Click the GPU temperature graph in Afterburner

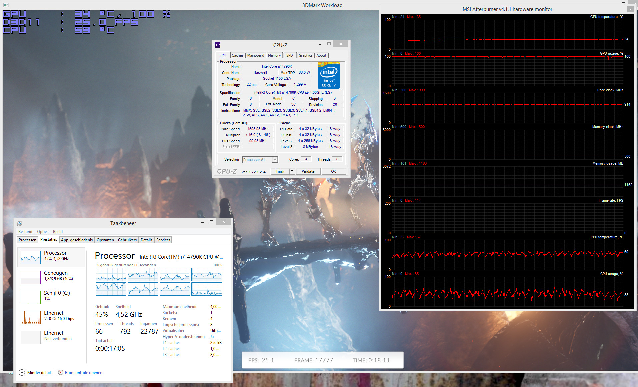pyautogui.click(x=508, y=34)
